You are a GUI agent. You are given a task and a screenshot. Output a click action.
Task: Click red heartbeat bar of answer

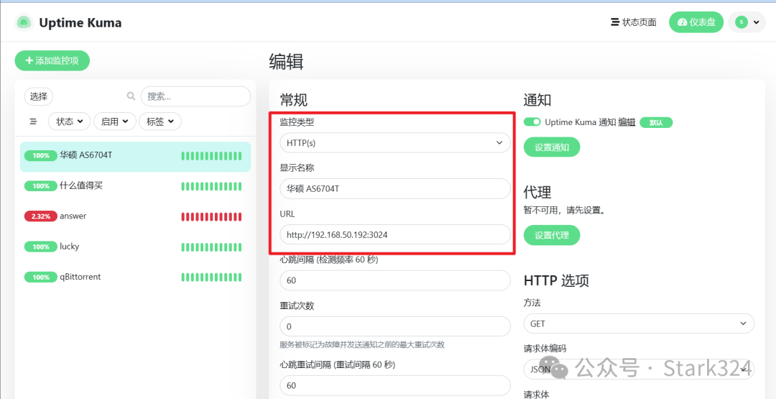[211, 217]
